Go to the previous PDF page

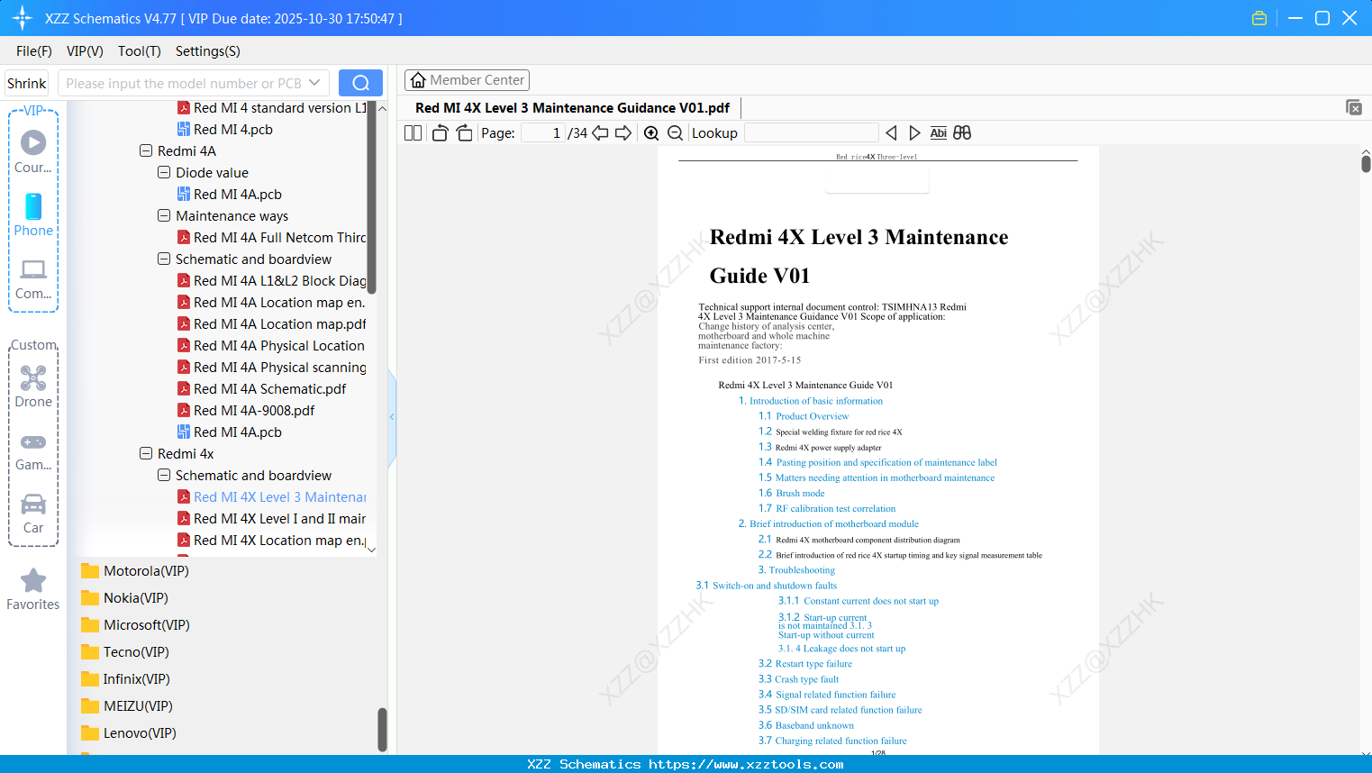600,133
